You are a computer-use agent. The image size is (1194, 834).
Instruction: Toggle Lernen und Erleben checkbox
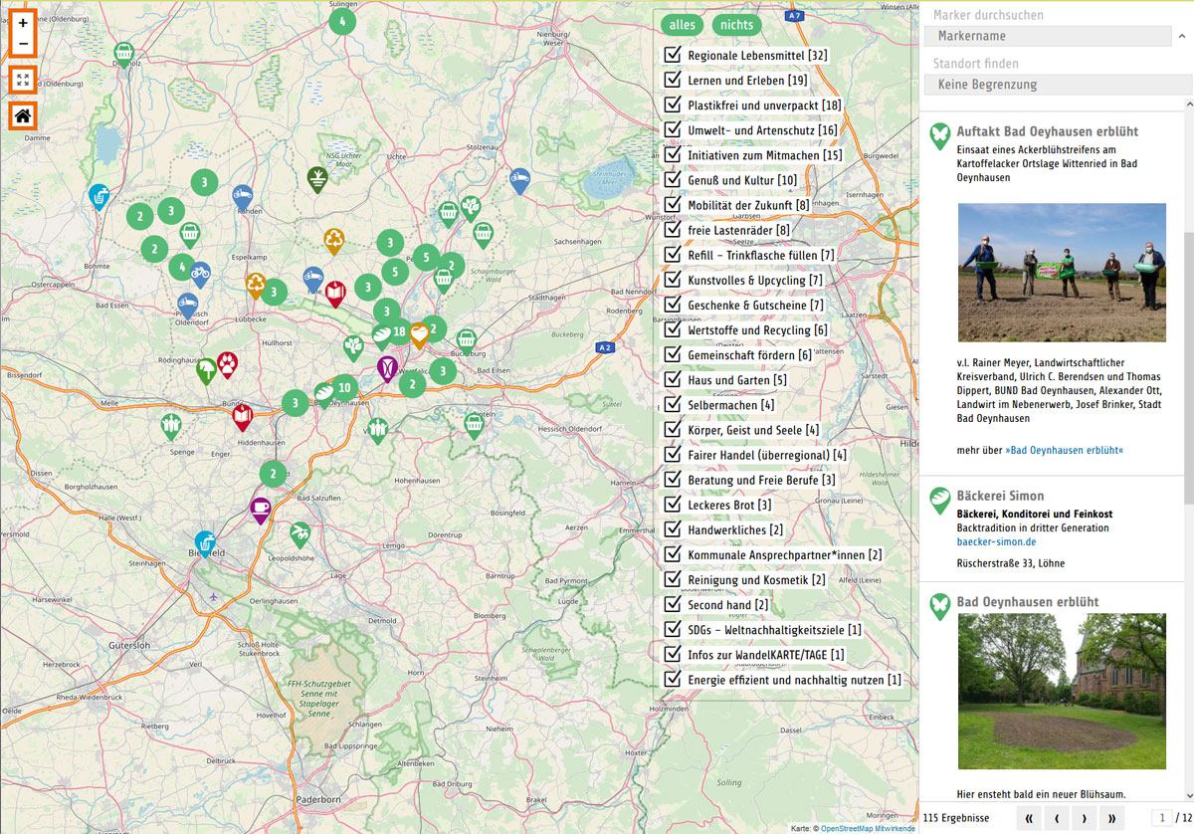point(672,80)
